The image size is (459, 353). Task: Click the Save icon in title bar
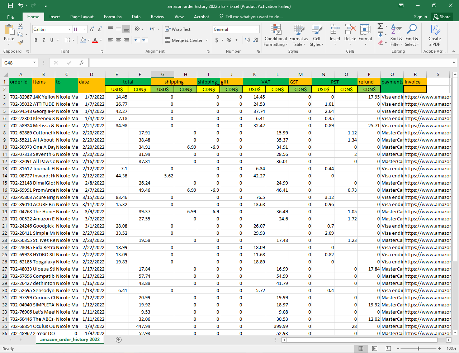(10, 5)
